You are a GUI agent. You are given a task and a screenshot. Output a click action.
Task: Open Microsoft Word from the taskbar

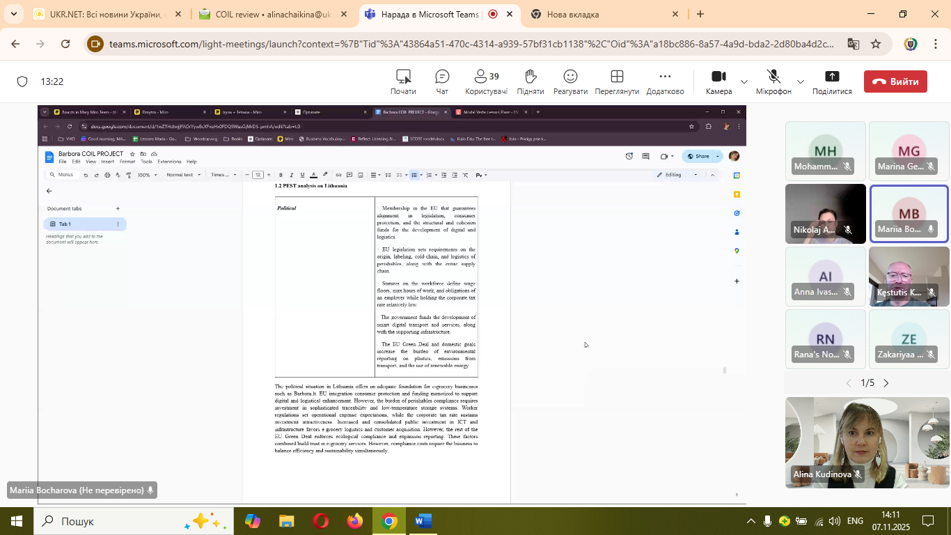423,521
